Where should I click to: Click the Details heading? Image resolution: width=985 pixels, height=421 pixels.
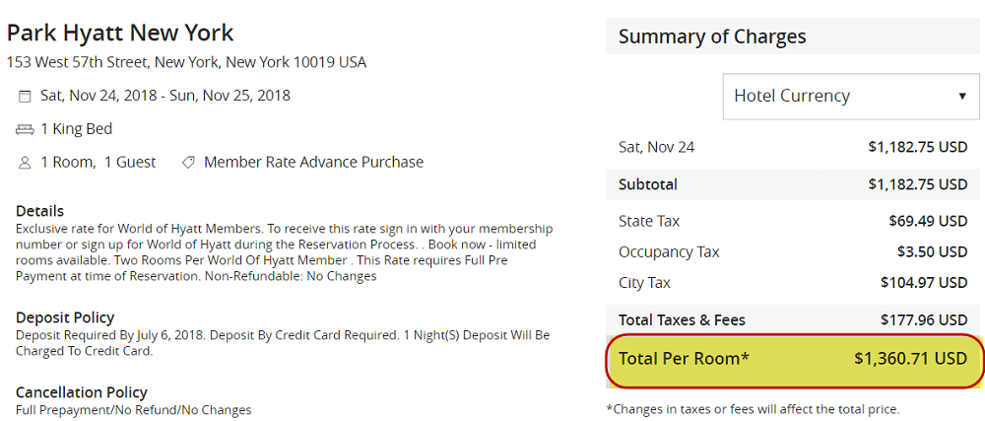[39, 211]
